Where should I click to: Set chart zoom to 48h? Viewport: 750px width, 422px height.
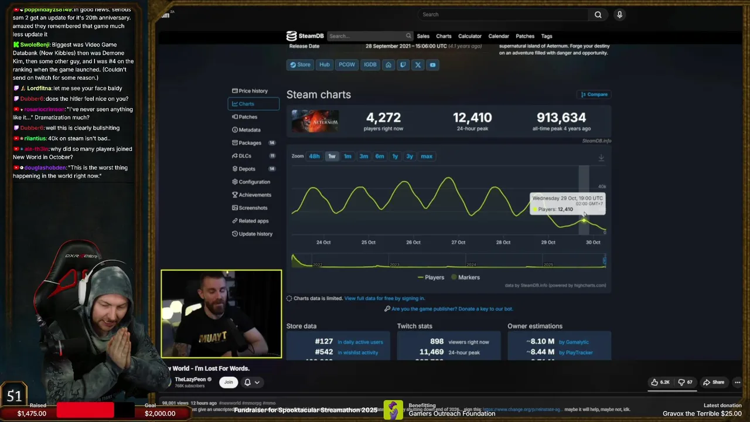[314, 156]
